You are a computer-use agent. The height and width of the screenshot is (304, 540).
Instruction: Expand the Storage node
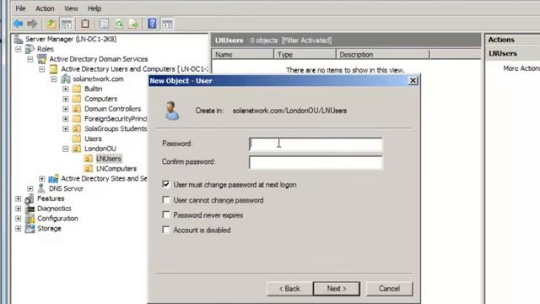pos(19,229)
